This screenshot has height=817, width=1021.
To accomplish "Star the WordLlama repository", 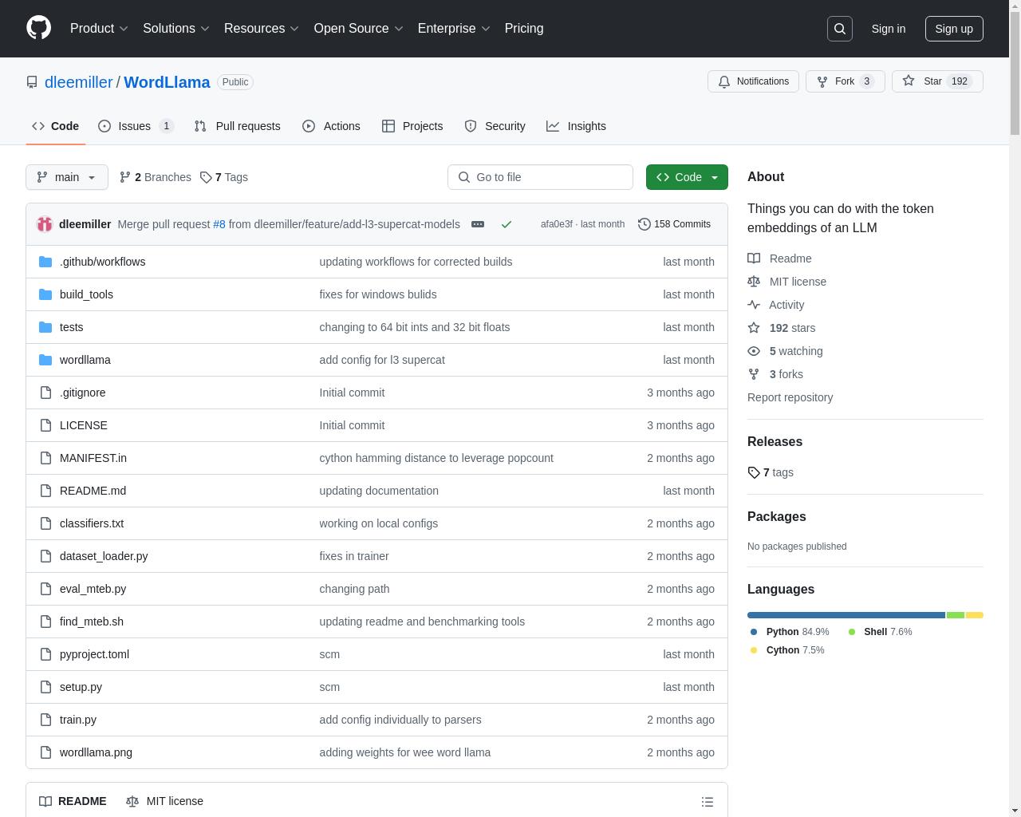I will [937, 81].
